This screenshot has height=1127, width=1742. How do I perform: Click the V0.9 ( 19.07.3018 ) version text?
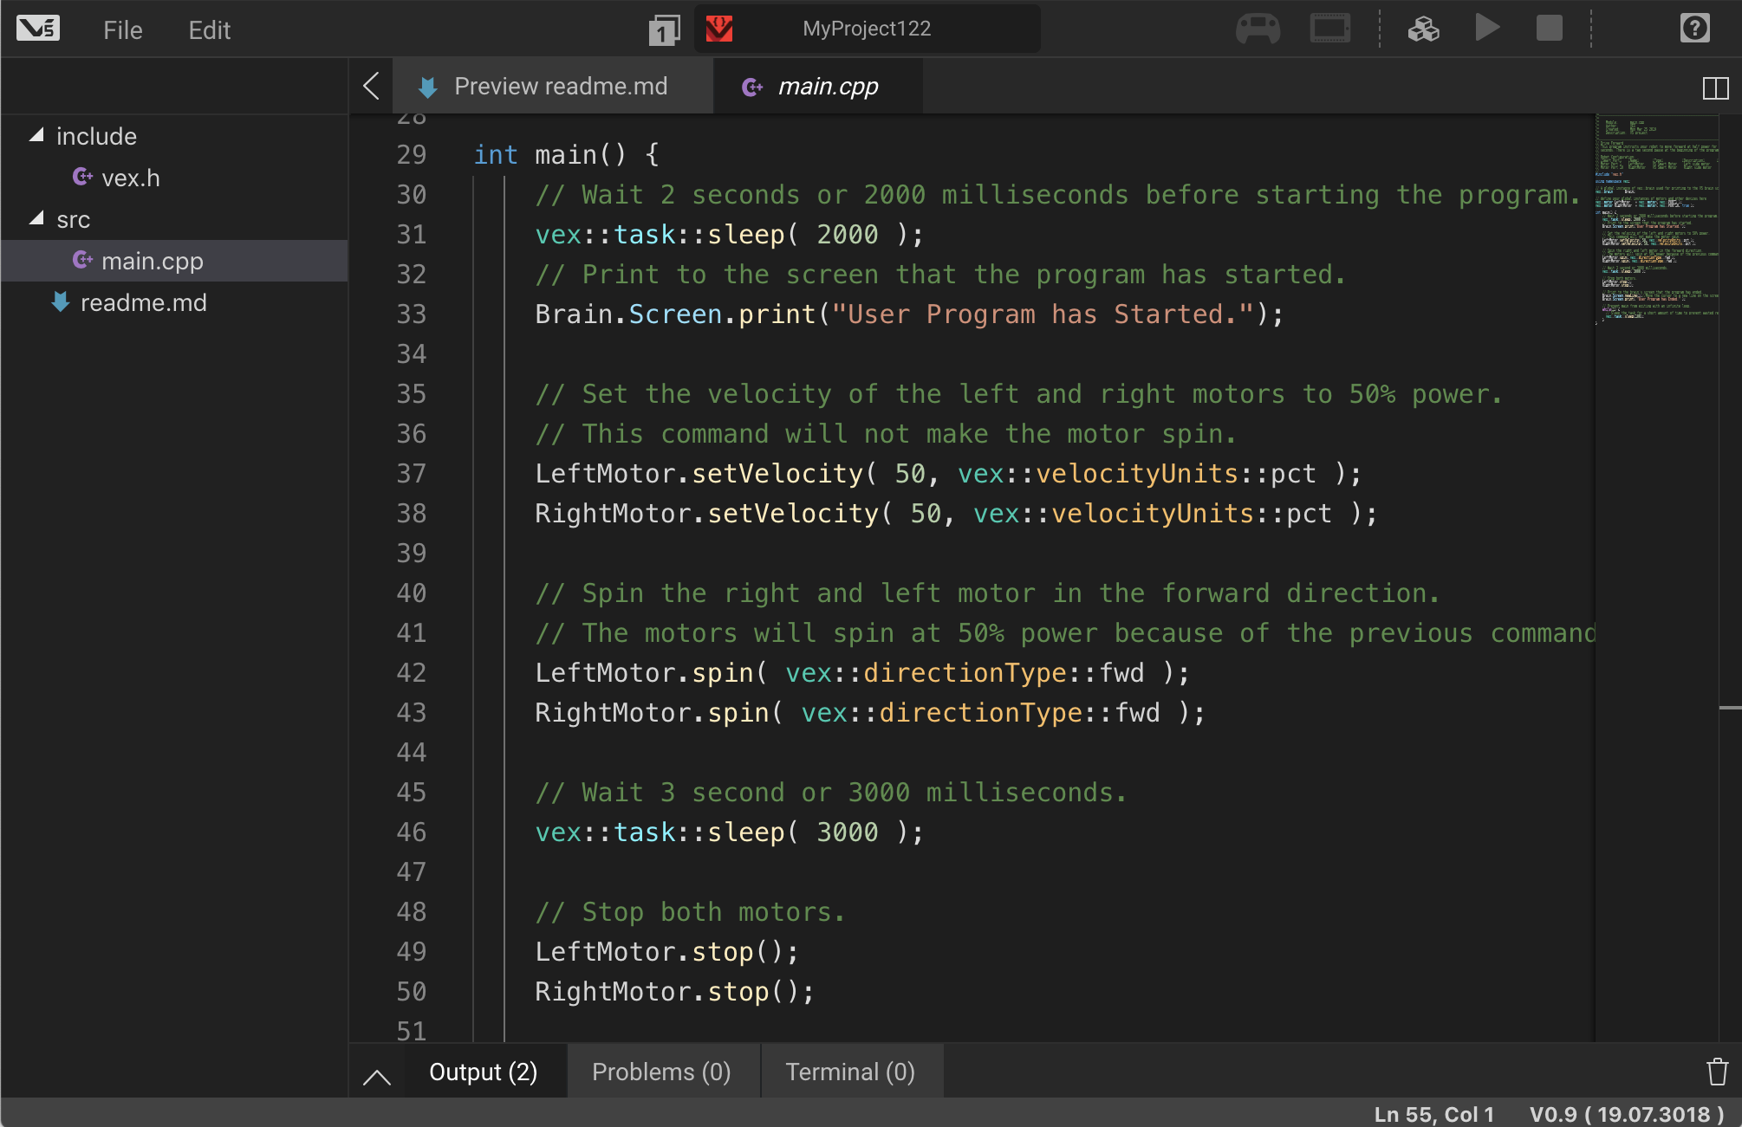(x=1626, y=1114)
